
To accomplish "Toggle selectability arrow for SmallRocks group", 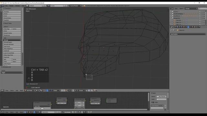I will click(x=202, y=16).
